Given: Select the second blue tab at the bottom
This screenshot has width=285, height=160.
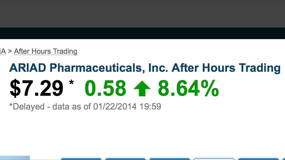Looking at the screenshot, I should pyautogui.click(x=125, y=159).
